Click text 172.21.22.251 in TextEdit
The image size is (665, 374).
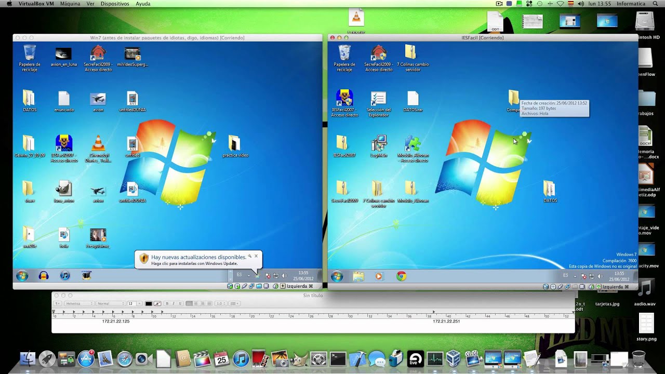446,322
